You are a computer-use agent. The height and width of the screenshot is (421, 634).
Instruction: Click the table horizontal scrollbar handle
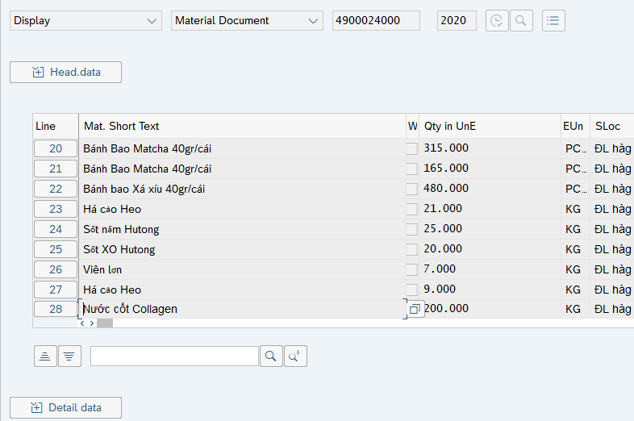click(x=105, y=323)
